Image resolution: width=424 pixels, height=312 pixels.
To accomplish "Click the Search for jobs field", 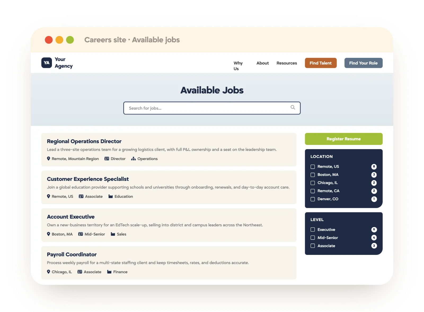I will pyautogui.click(x=212, y=108).
